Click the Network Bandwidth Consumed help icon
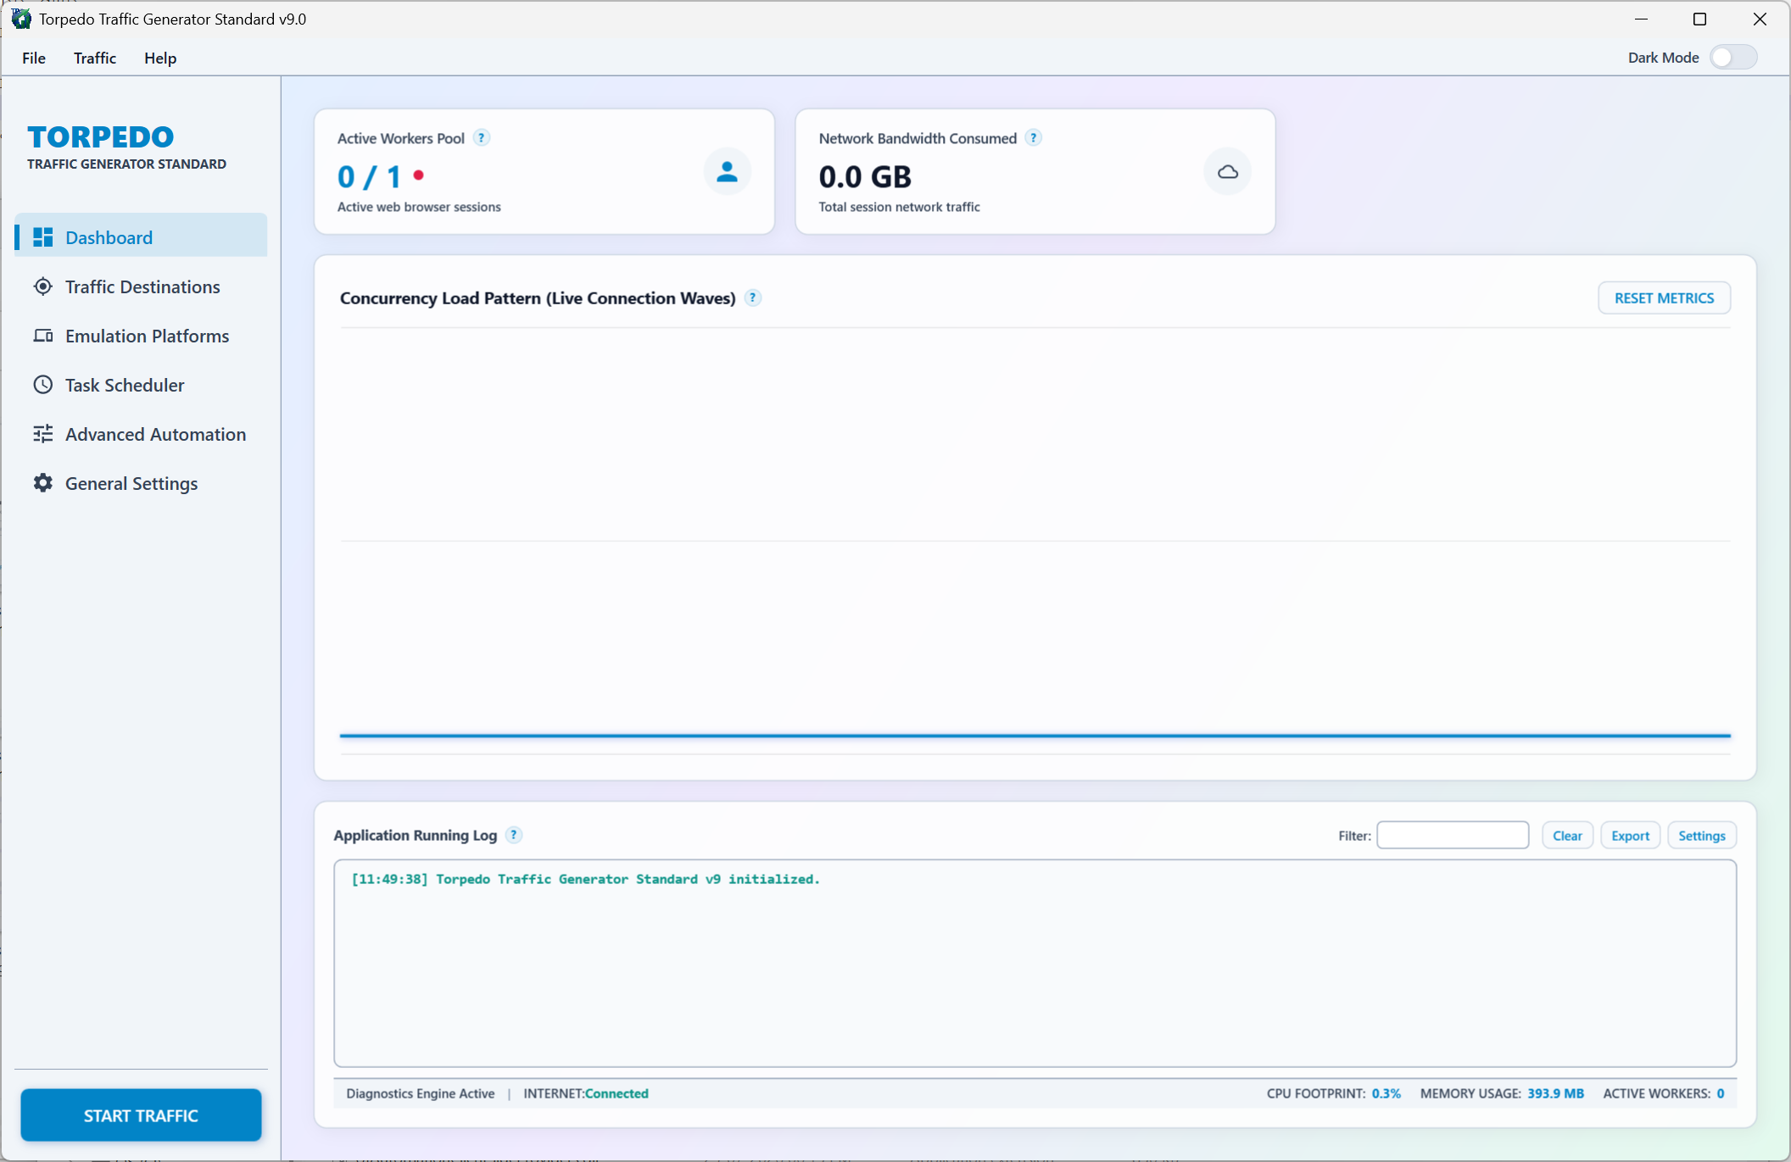This screenshot has width=1791, height=1162. [1034, 137]
